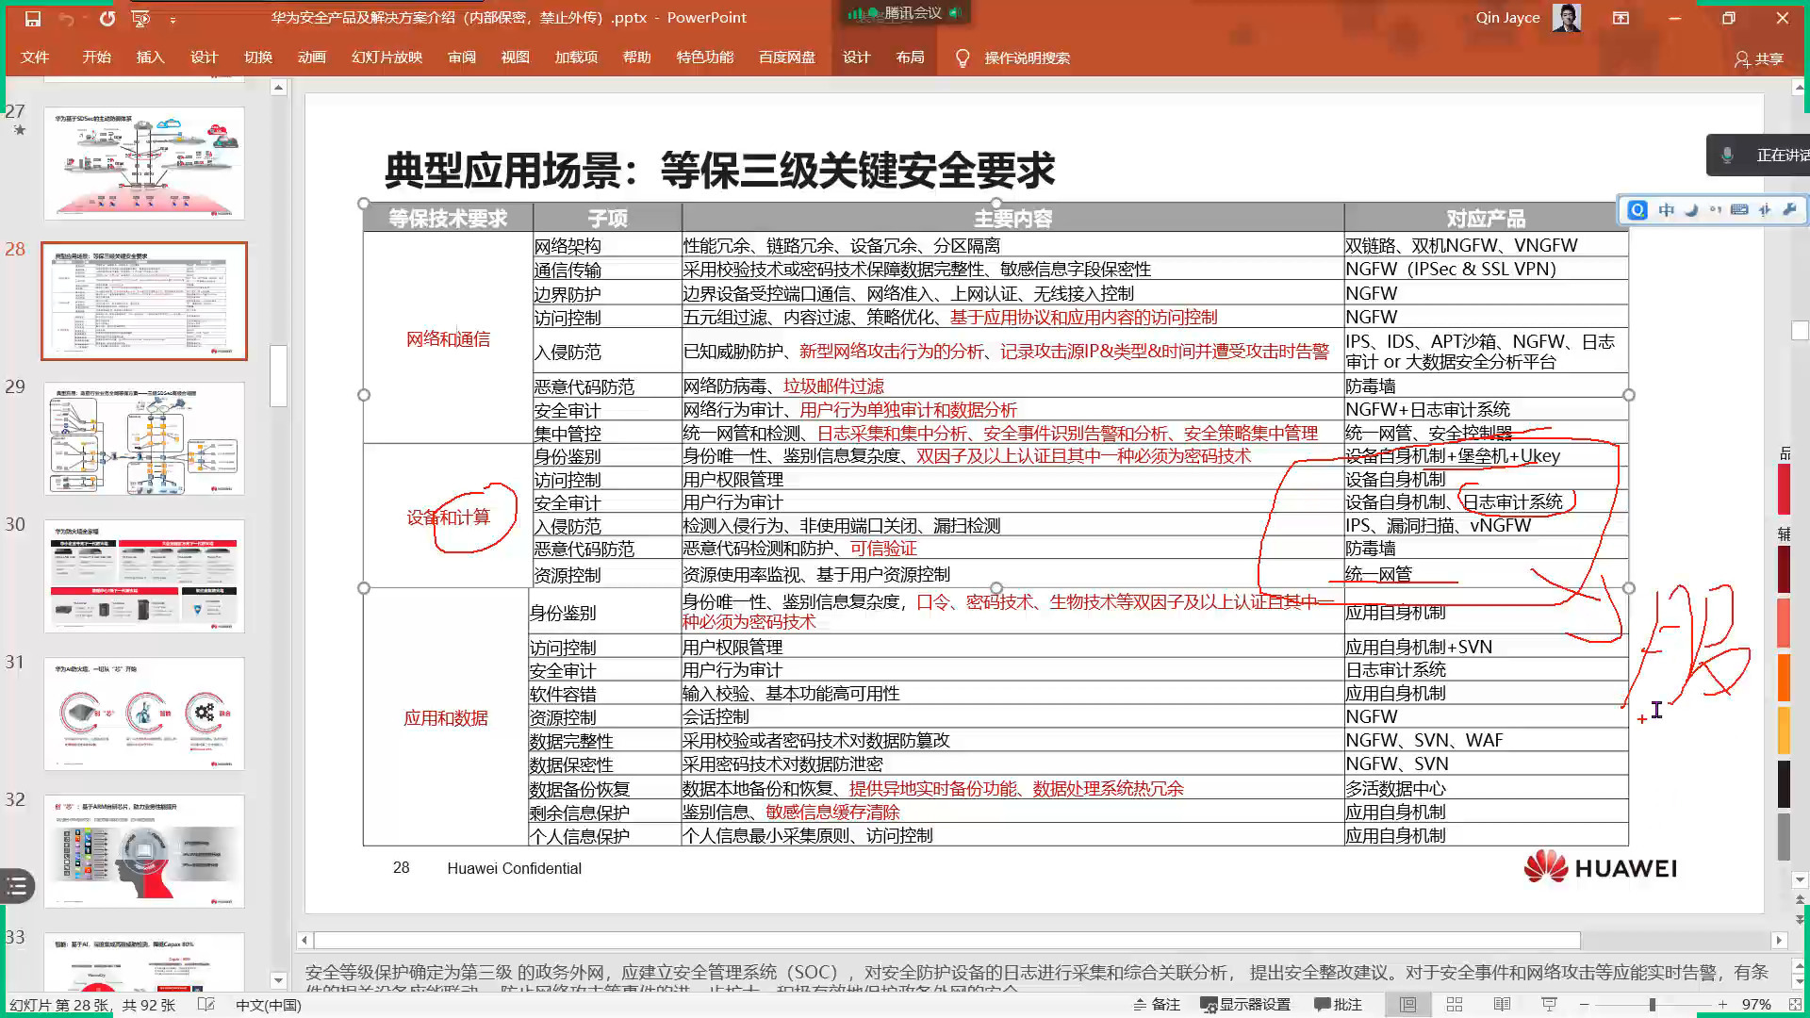Click the input method skin icon
Screen dimensions: 1810x1018
click(x=1765, y=210)
